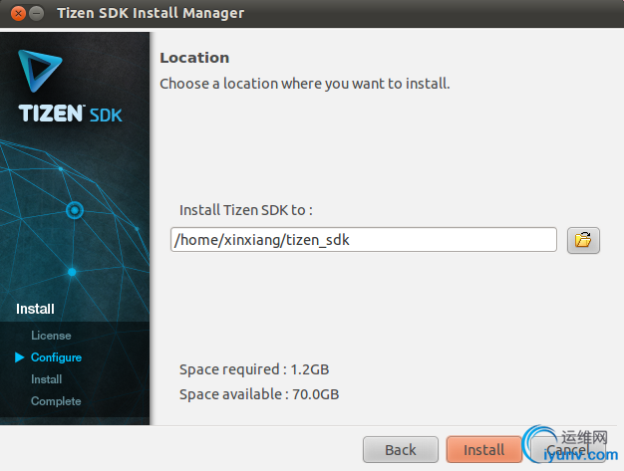The width and height of the screenshot is (624, 471).
Task: Click the blue arrow beside Configure
Action: pyautogui.click(x=20, y=357)
